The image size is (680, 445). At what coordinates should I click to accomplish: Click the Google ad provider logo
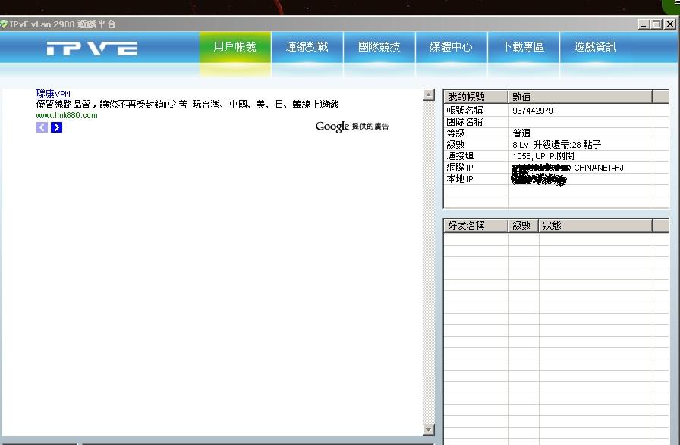pyautogui.click(x=332, y=127)
